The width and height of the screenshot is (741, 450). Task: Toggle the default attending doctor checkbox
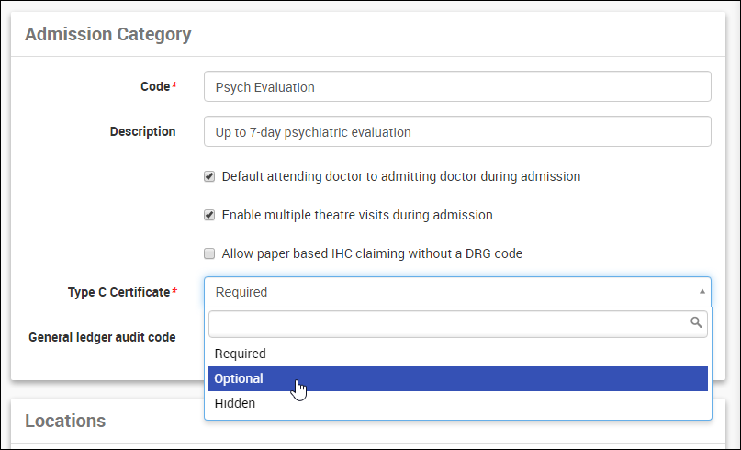209,176
